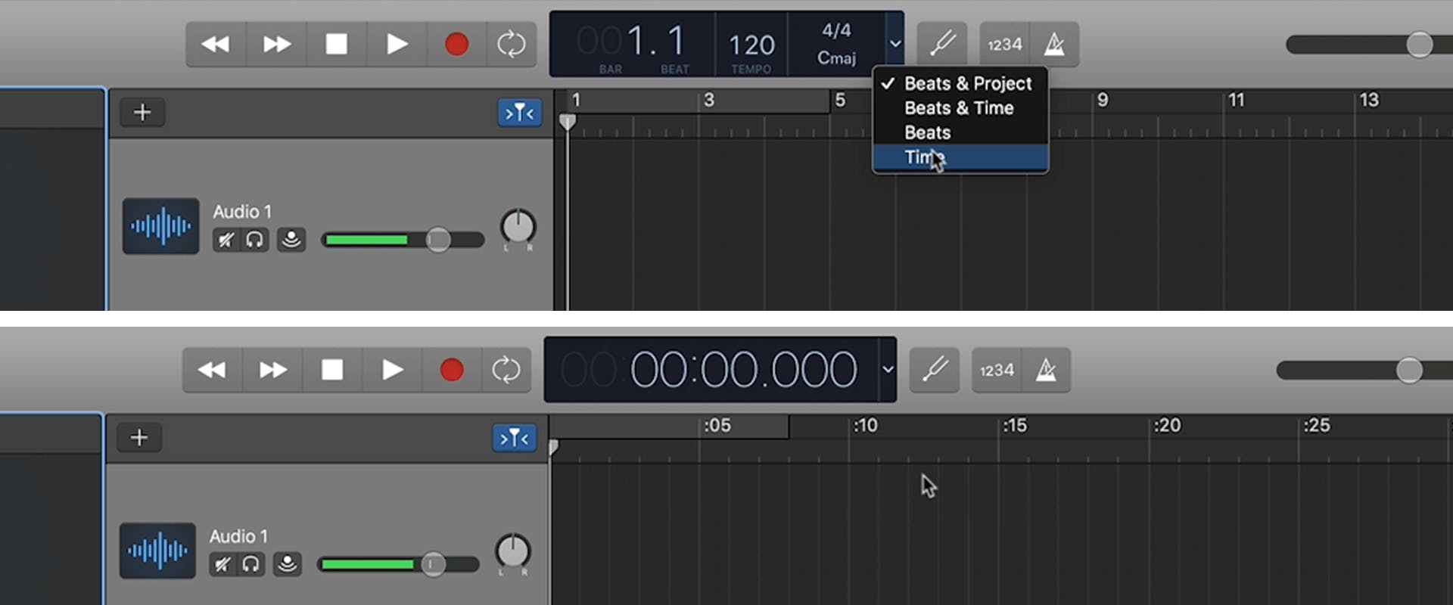Click Stop in the window showing 00:00.000
1453x605 pixels.
point(332,370)
